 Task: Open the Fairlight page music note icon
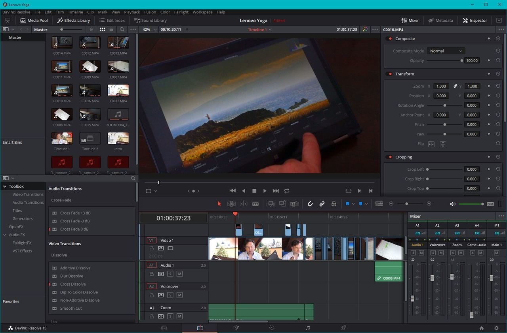pos(308,328)
